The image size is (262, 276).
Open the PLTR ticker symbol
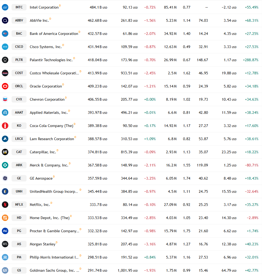(x=19, y=60)
